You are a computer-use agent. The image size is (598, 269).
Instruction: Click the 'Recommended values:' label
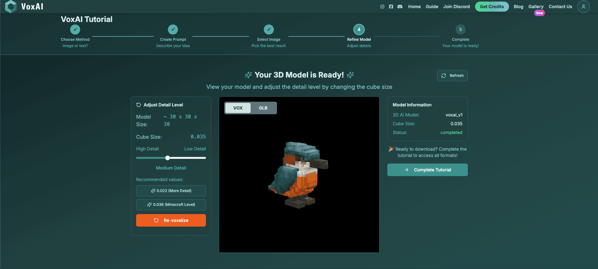(x=160, y=180)
